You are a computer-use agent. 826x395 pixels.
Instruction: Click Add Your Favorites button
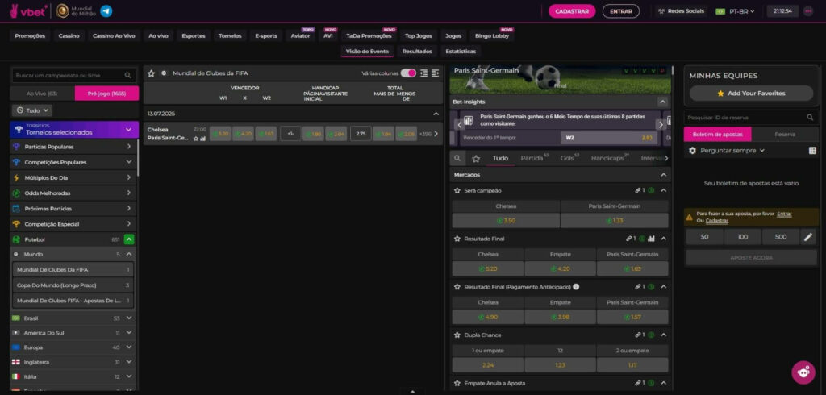point(751,94)
